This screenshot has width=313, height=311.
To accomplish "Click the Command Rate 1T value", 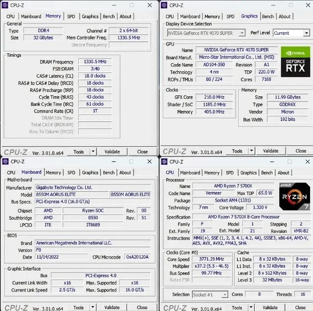I will (x=95, y=111).
